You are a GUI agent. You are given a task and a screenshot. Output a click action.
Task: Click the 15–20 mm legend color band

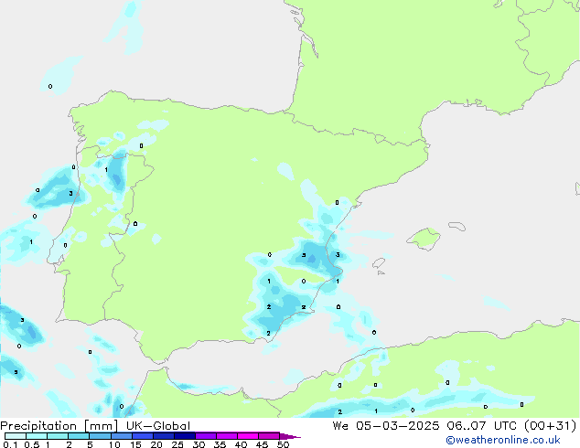[142, 436]
